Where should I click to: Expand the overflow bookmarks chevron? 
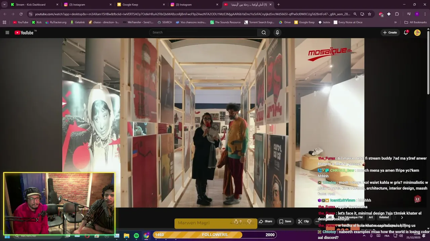pos(395,22)
